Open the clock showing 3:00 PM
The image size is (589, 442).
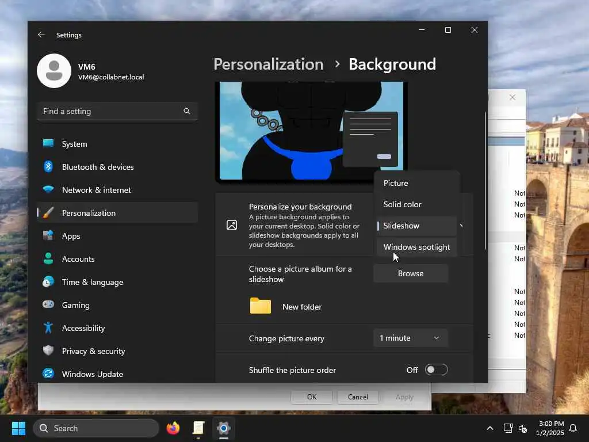pos(550,428)
